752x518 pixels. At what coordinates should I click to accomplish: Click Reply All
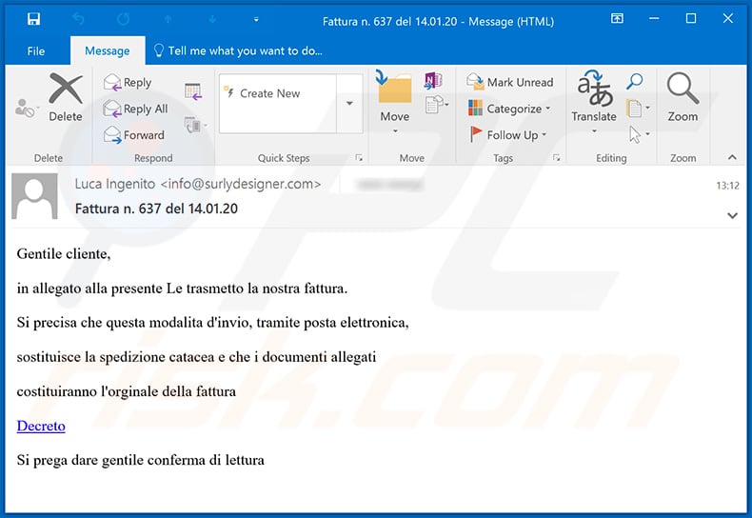[136, 109]
